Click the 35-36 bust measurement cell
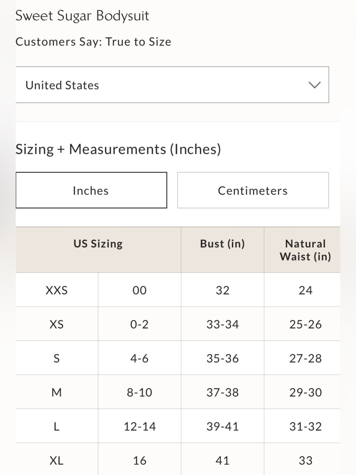The width and height of the screenshot is (356, 475). click(x=222, y=358)
